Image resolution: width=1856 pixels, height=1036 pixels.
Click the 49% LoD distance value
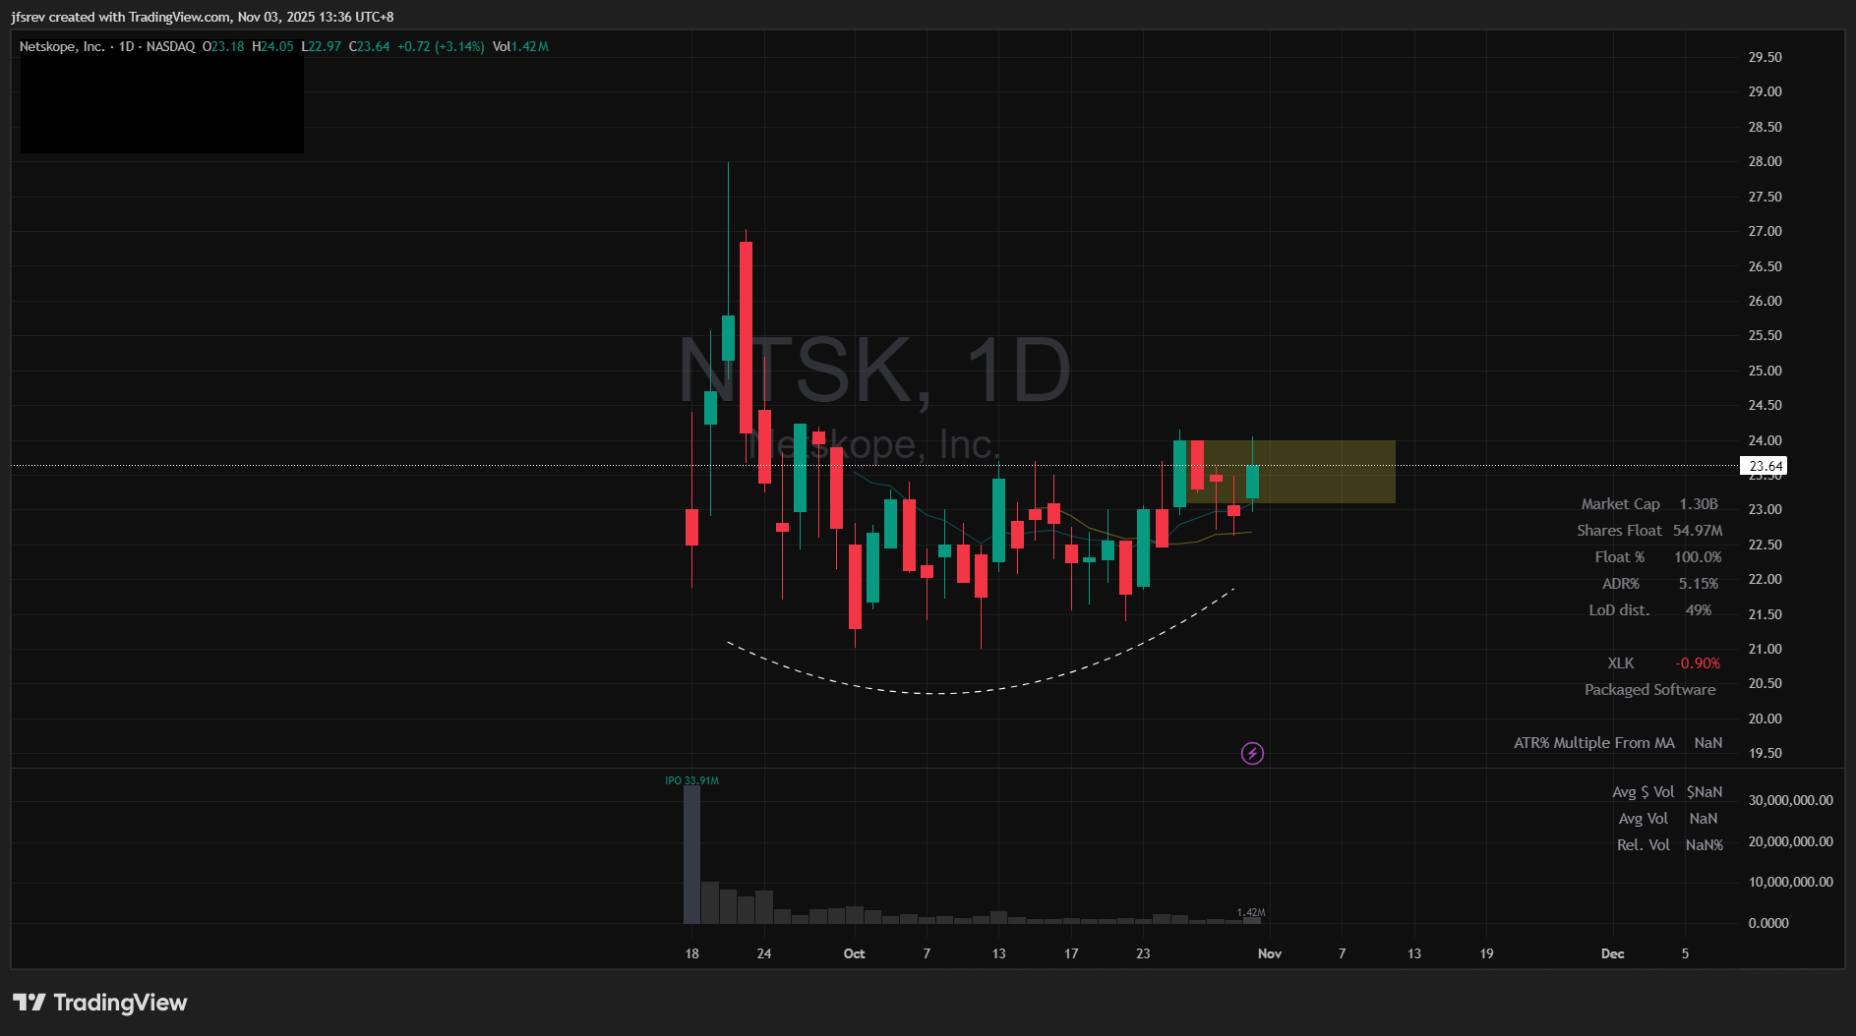(1699, 610)
